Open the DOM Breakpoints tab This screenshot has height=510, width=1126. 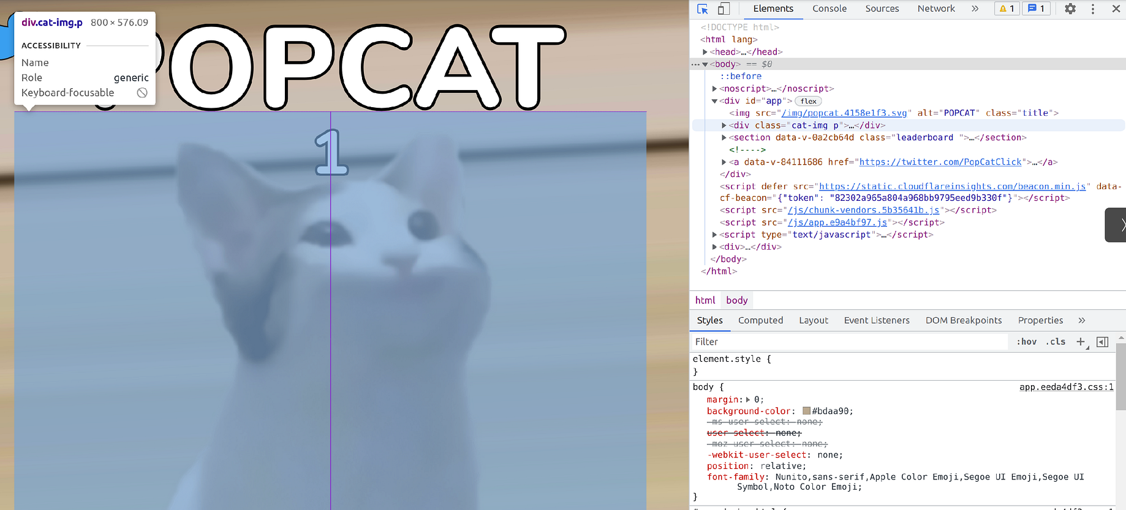click(x=963, y=320)
